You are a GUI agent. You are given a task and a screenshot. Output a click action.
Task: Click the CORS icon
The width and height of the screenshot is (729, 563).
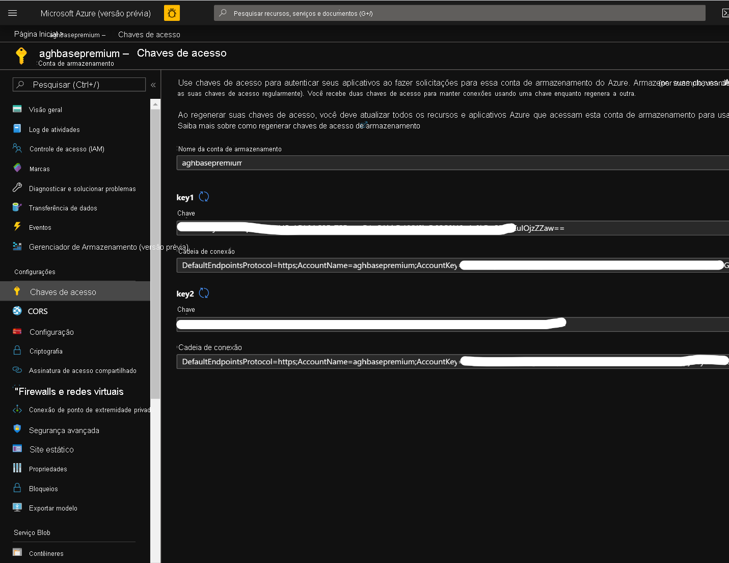[17, 311]
